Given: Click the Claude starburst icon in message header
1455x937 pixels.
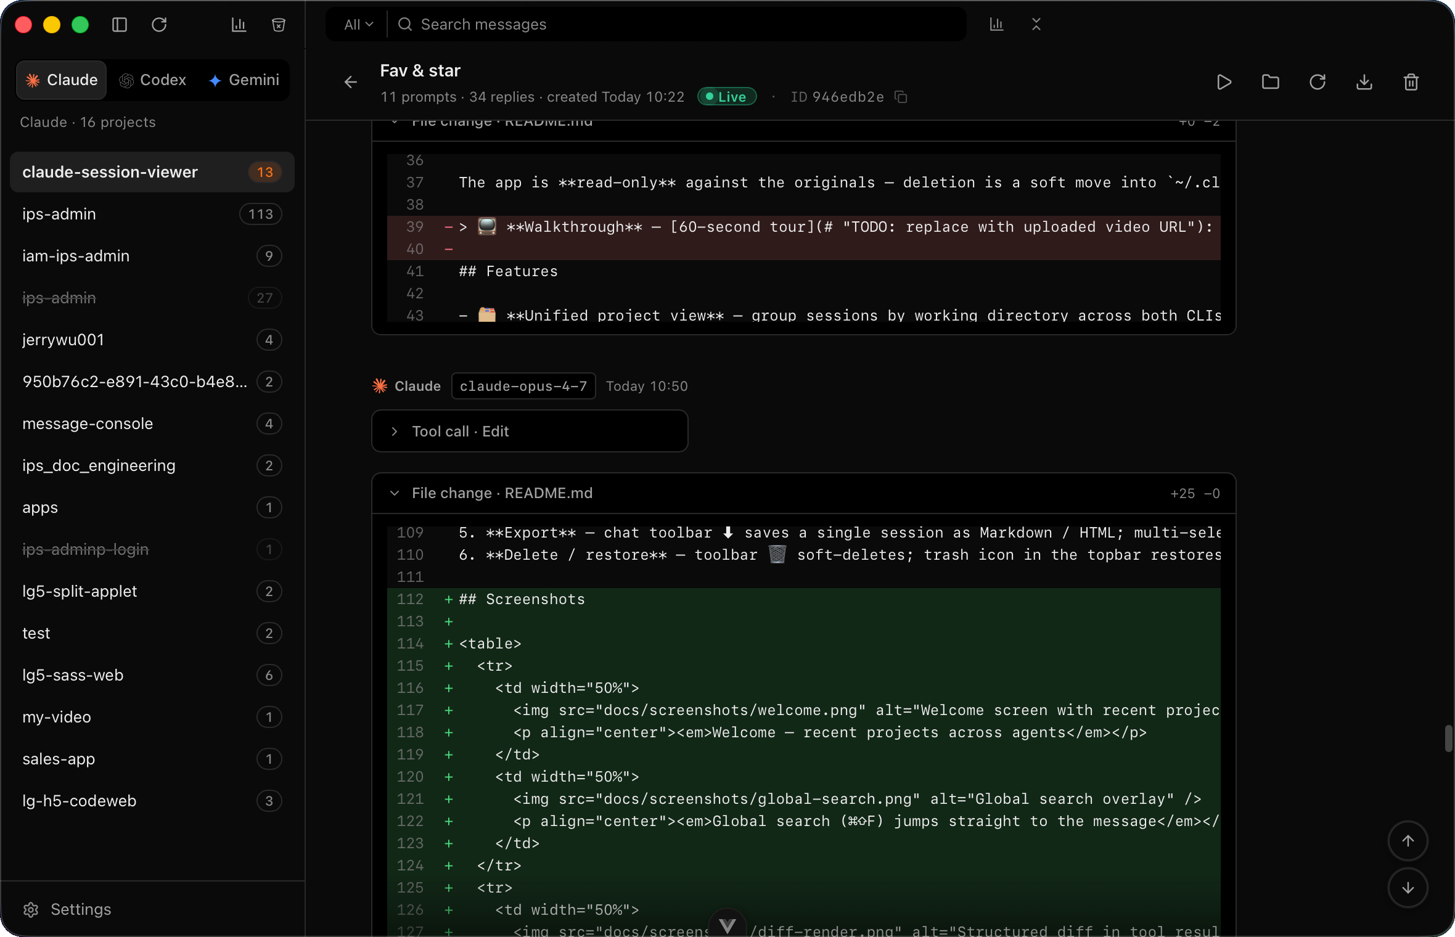Looking at the screenshot, I should coord(380,386).
